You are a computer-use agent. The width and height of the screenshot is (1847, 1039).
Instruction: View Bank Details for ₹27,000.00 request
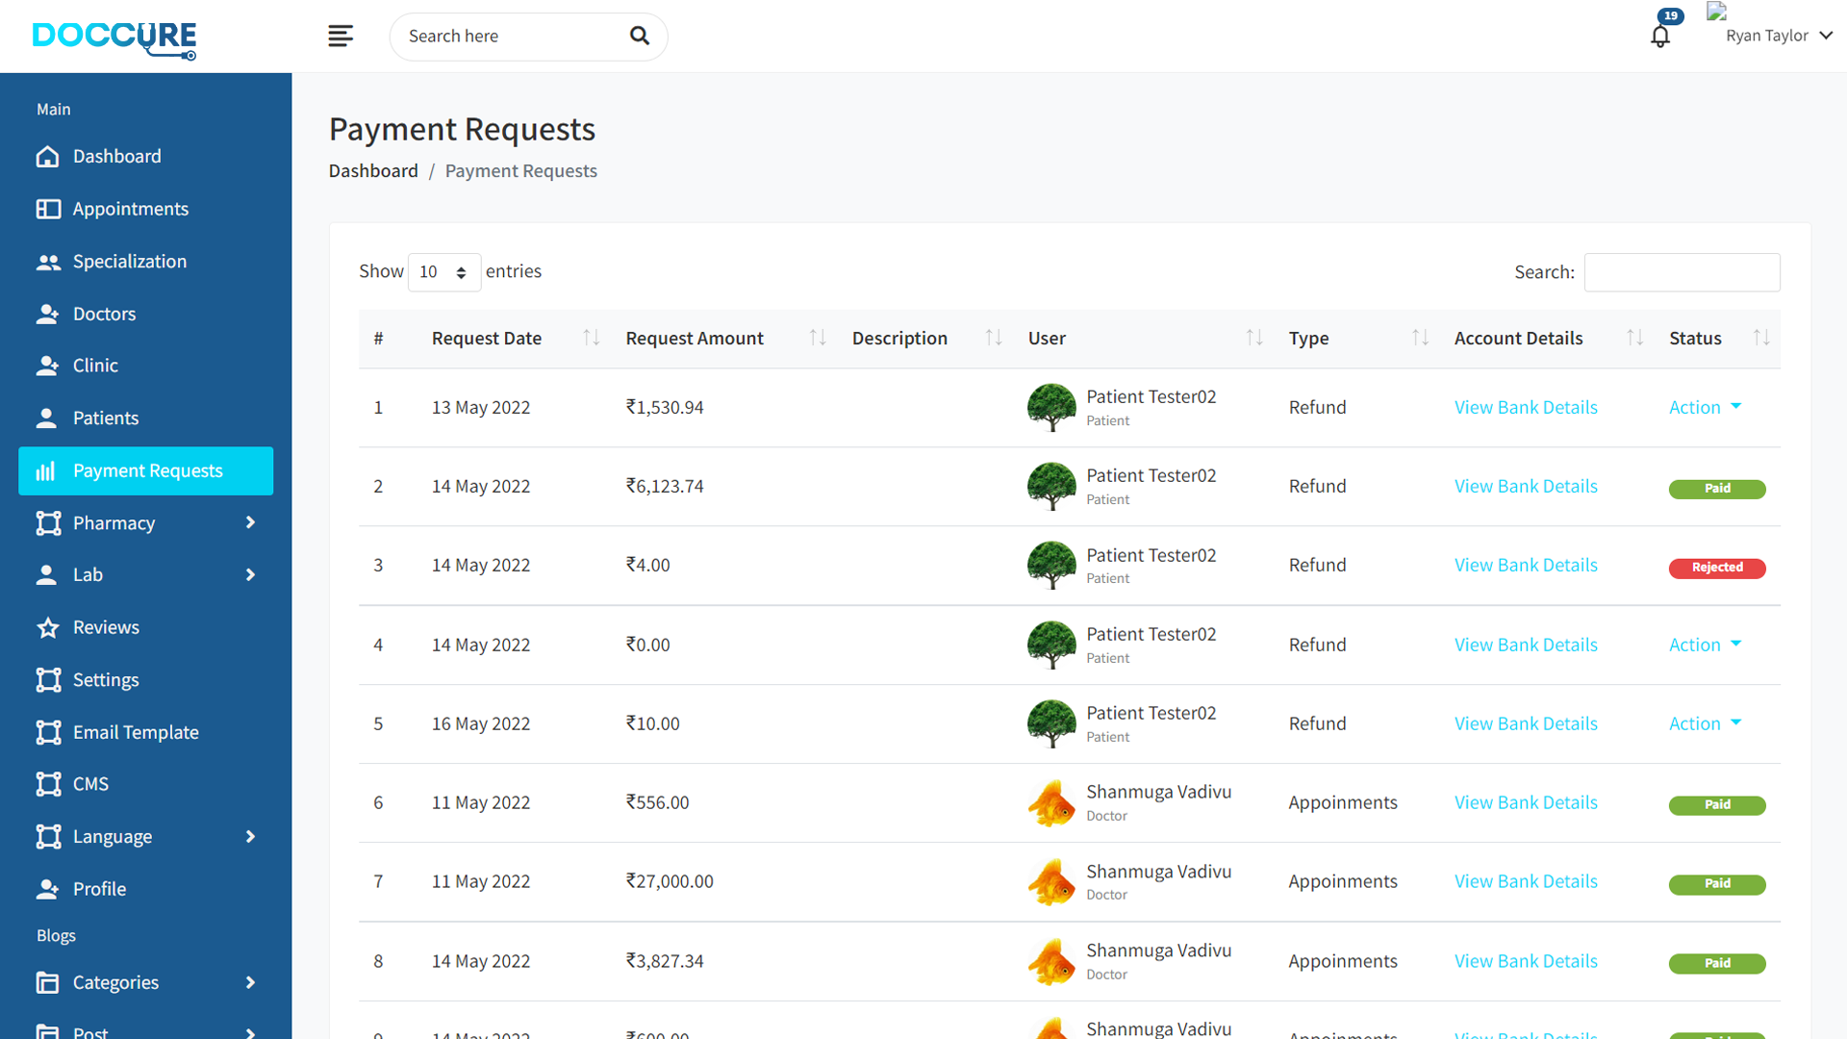pyautogui.click(x=1526, y=882)
